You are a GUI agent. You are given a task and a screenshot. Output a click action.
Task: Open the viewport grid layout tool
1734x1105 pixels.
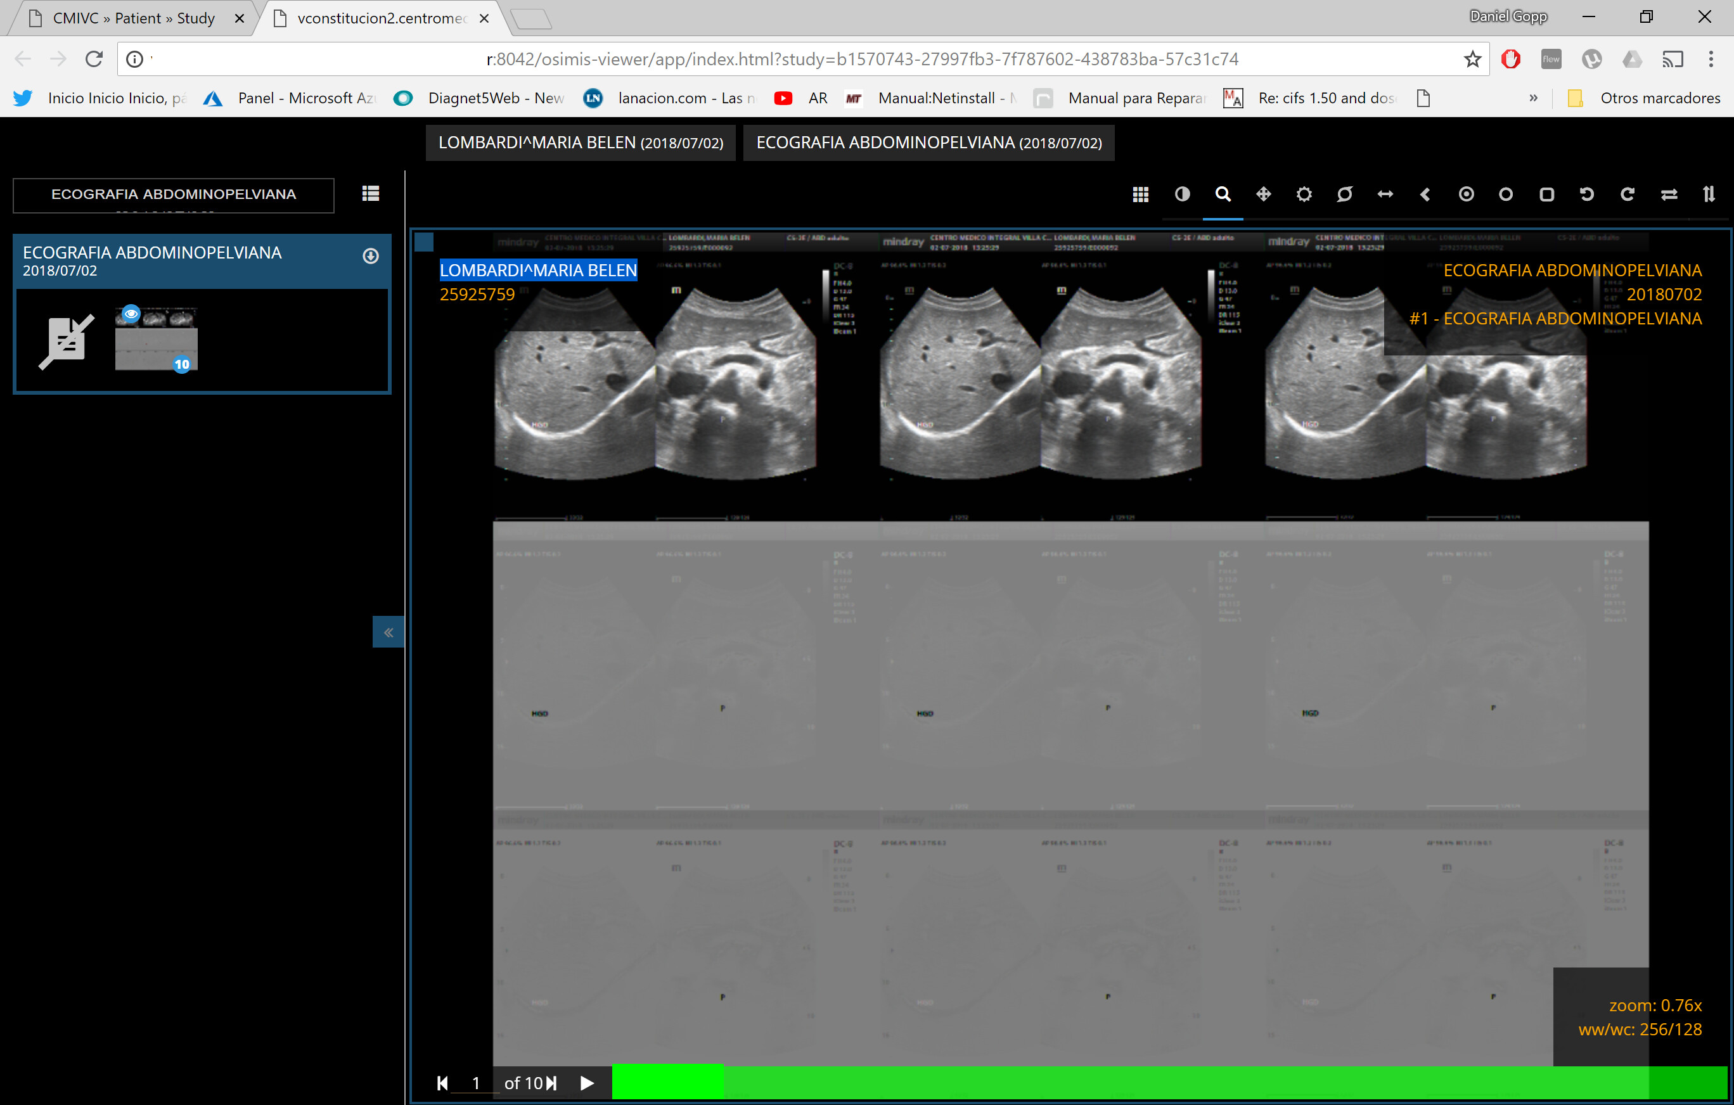click(1140, 195)
